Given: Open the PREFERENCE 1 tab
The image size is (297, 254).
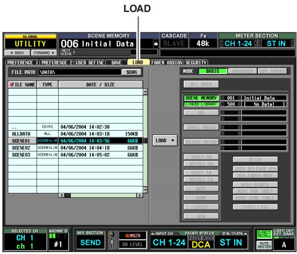Looking at the screenshot, I should click(x=23, y=62).
